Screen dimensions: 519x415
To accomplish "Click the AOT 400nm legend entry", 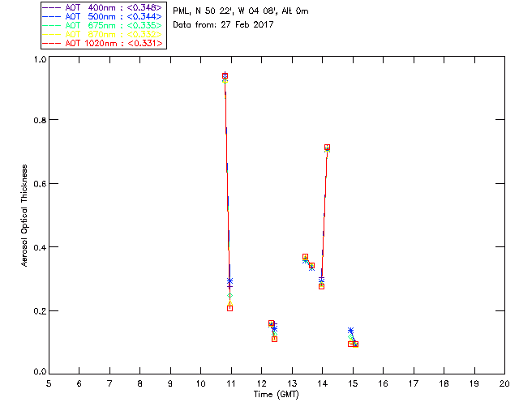I will pos(102,7).
